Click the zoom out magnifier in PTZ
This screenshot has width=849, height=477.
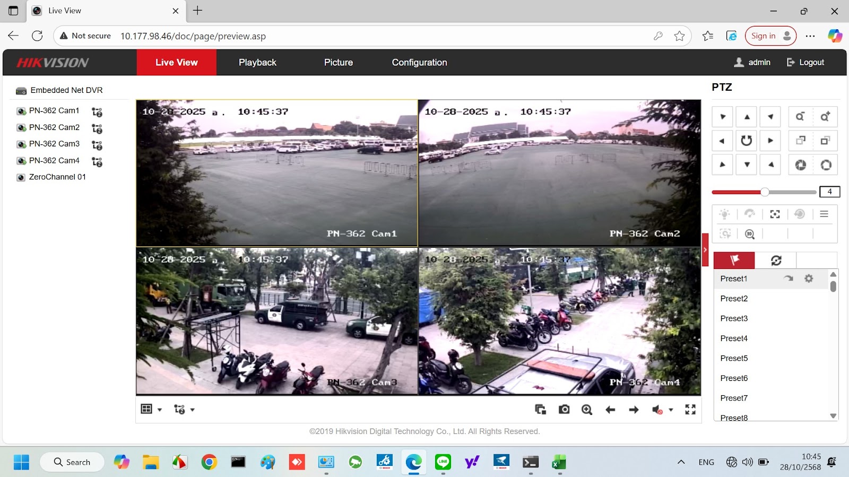tap(800, 117)
